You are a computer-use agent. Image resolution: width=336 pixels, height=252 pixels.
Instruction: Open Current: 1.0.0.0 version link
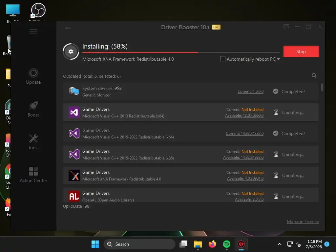[x=250, y=92]
